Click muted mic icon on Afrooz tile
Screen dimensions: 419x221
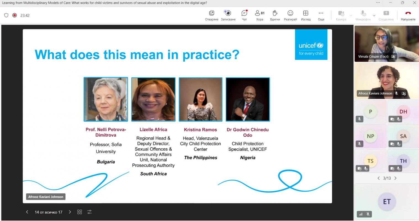396,93
